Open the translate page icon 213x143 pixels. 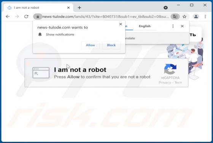pyautogui.click(x=175, y=17)
